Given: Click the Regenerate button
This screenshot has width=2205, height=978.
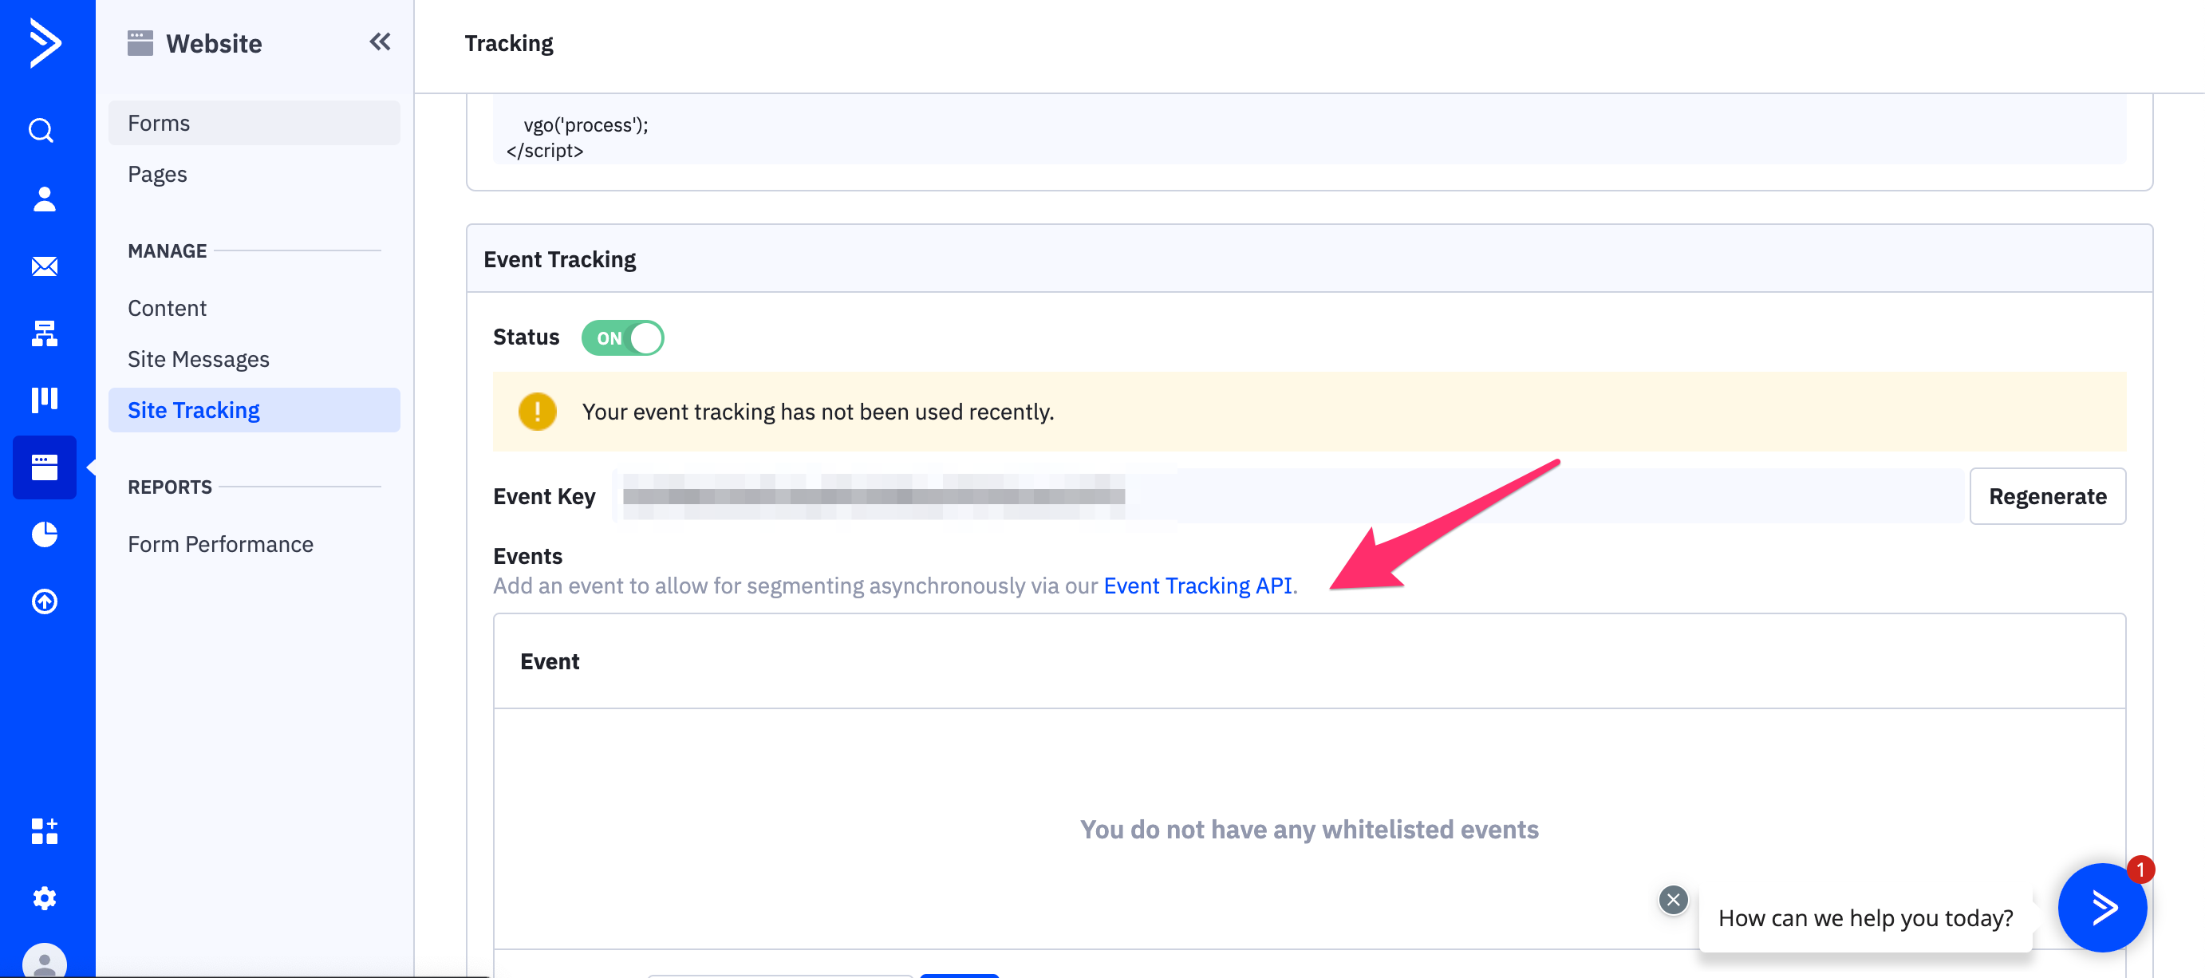Looking at the screenshot, I should pos(2046,496).
